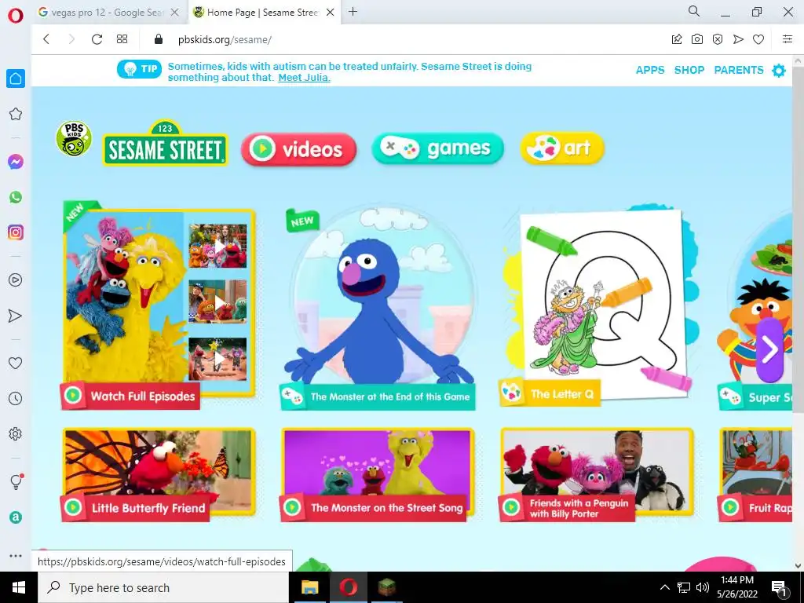Open the notification center icon
Image resolution: width=804 pixels, height=603 pixels.
pos(780,588)
